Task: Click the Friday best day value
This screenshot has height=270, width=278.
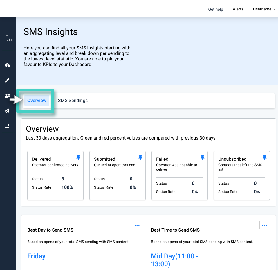Action: pyautogui.click(x=36, y=256)
